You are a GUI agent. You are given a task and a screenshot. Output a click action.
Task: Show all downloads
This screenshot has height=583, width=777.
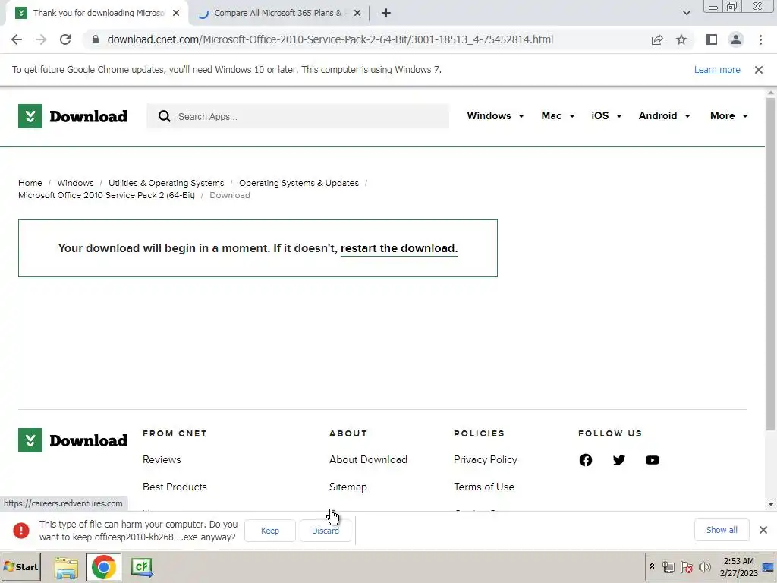(722, 530)
